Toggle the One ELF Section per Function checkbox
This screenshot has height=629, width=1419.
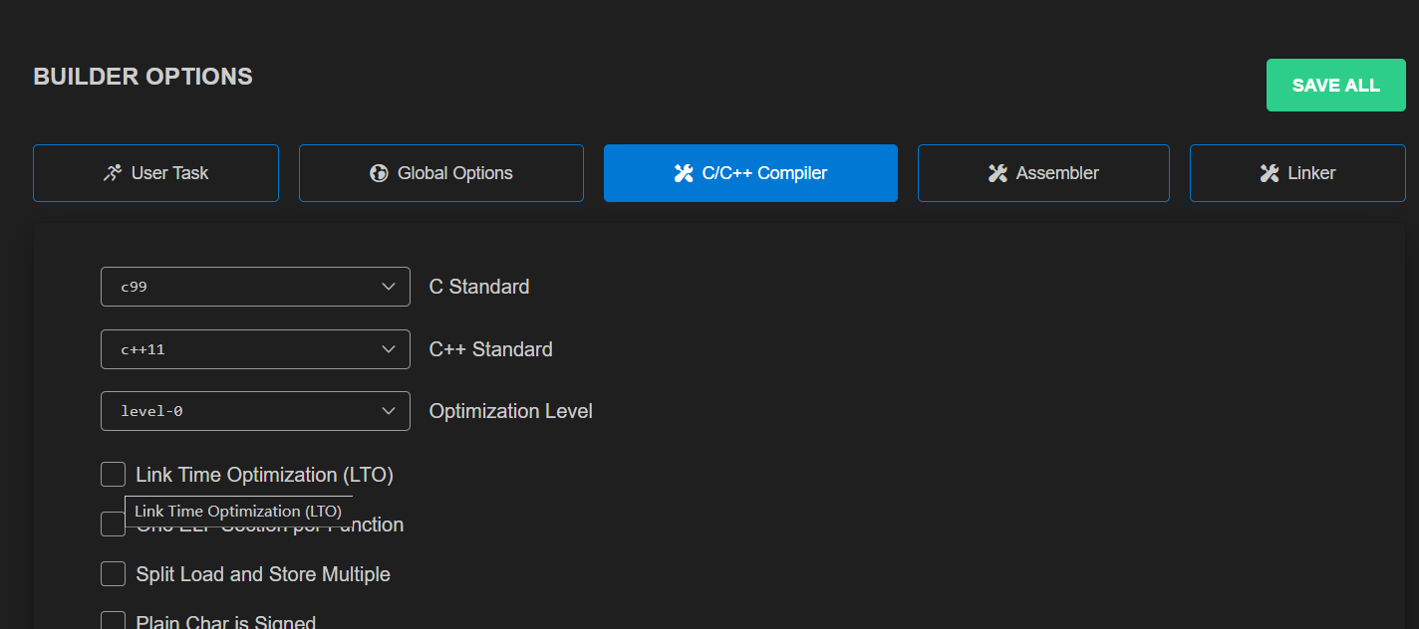click(113, 524)
